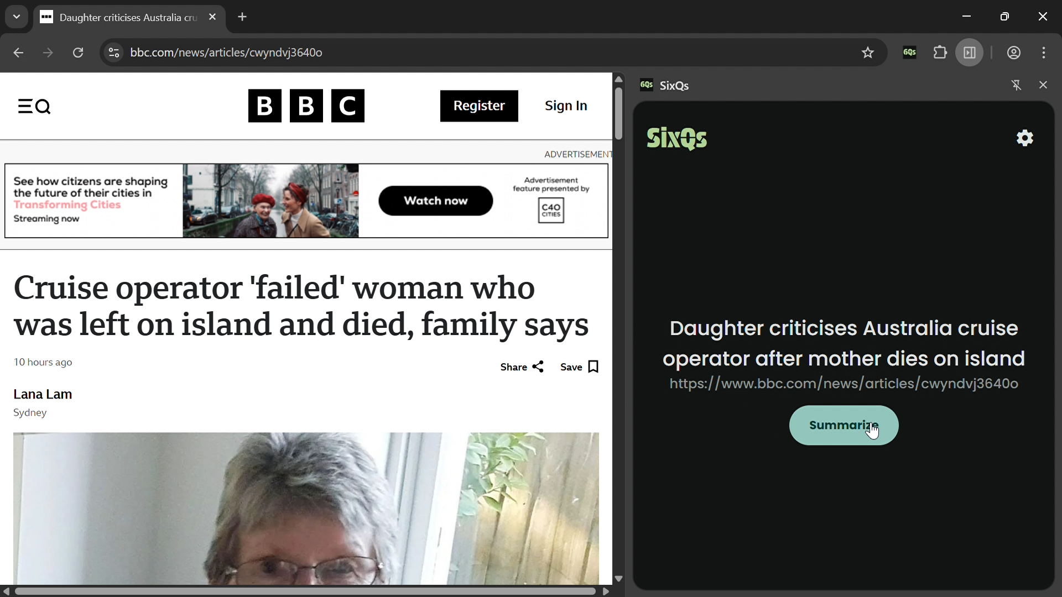Save the article with the bookmark icon
Screen dimensions: 1062x597
coord(594,367)
